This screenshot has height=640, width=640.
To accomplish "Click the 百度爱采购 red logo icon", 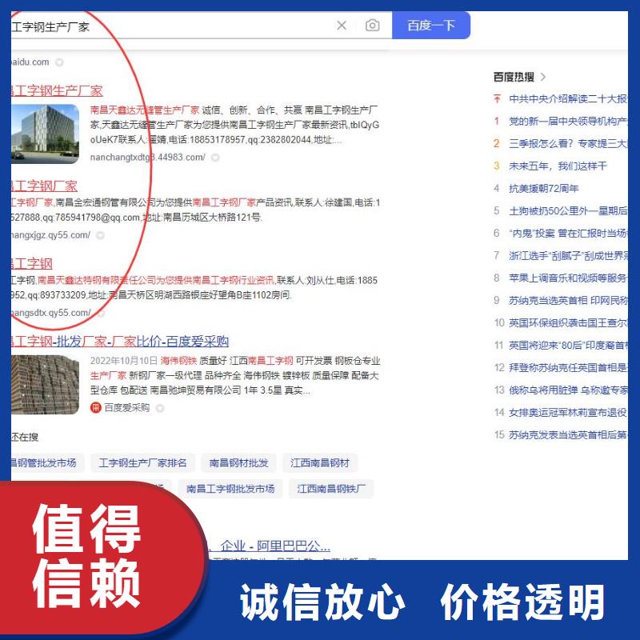I will coord(95,408).
